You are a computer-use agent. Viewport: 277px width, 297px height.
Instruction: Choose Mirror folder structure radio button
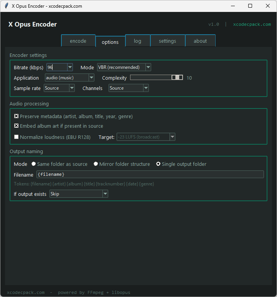point(96,164)
